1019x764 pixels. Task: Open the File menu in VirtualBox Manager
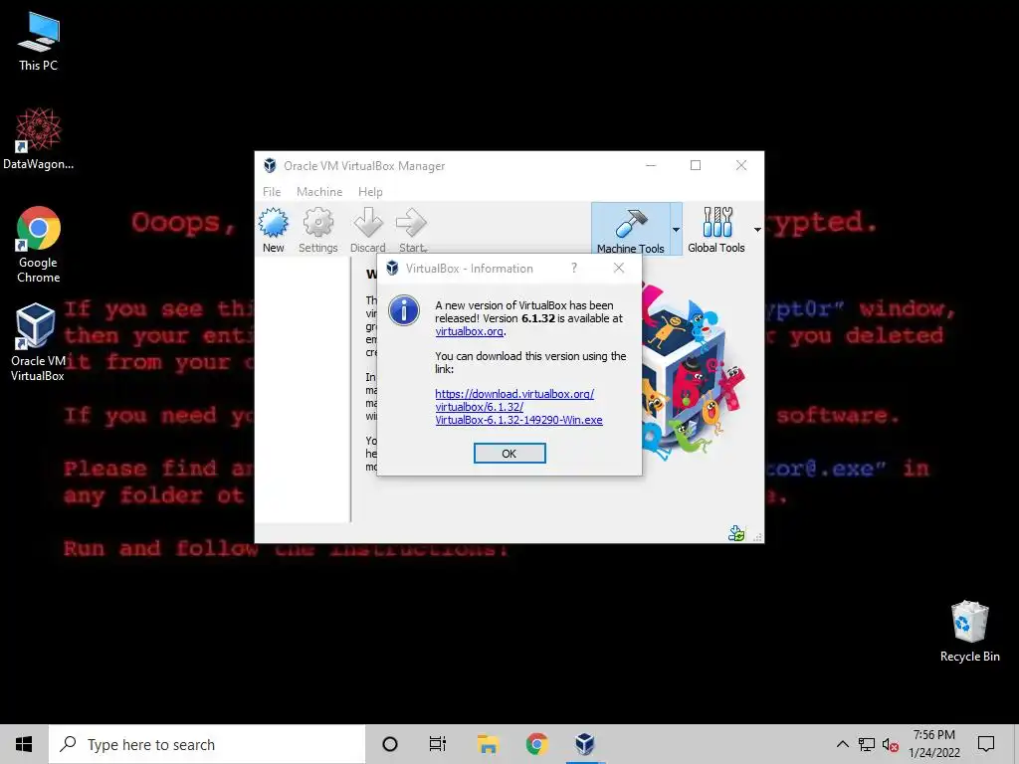(272, 192)
